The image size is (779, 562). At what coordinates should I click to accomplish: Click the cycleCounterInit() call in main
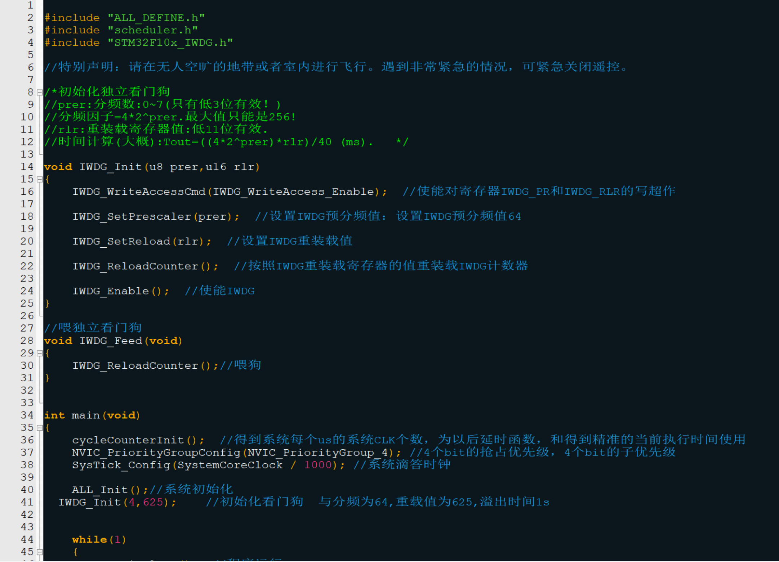(128, 440)
